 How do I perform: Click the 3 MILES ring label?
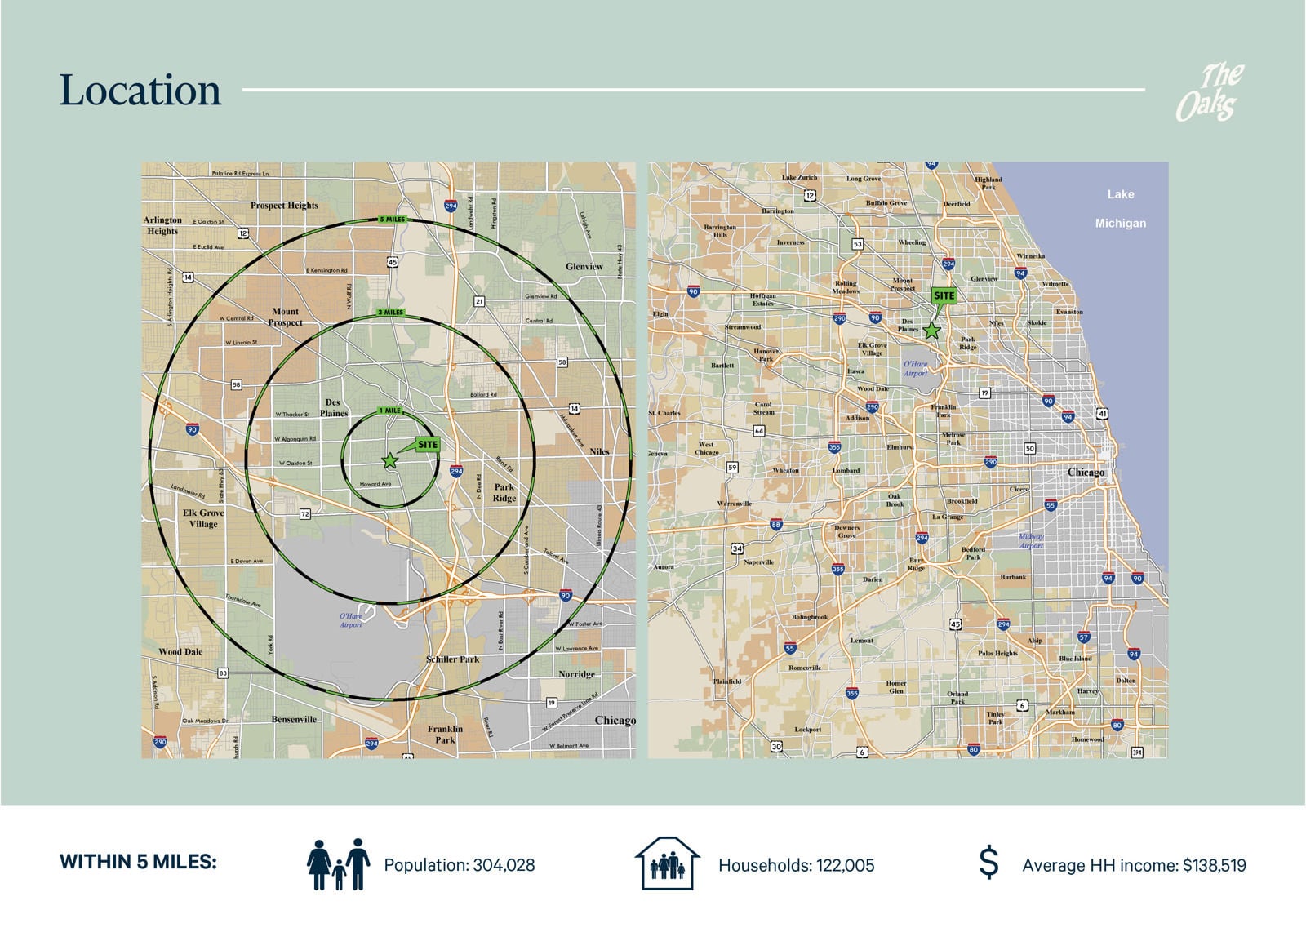(x=390, y=313)
